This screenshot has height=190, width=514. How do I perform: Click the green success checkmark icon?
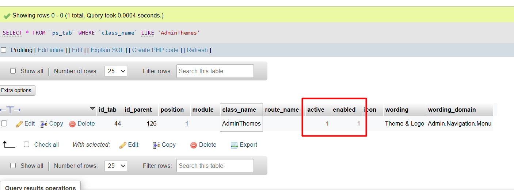[x=7, y=16]
